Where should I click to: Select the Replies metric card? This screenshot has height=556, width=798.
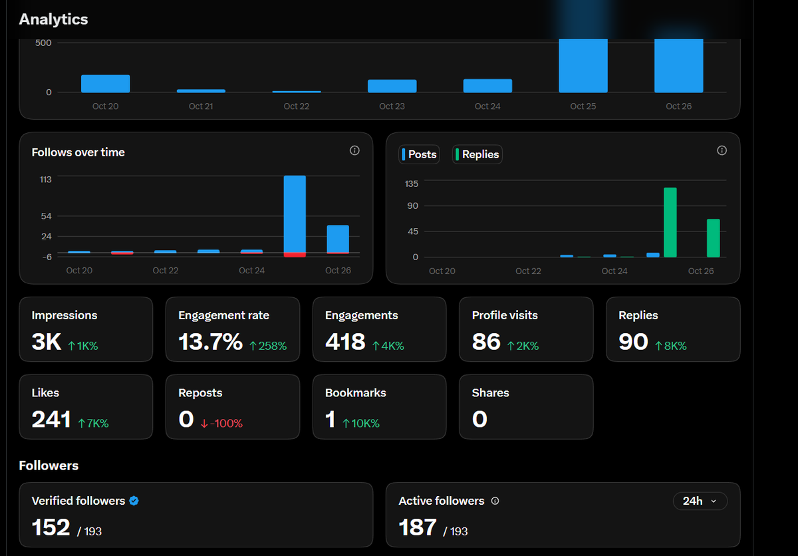pos(673,329)
